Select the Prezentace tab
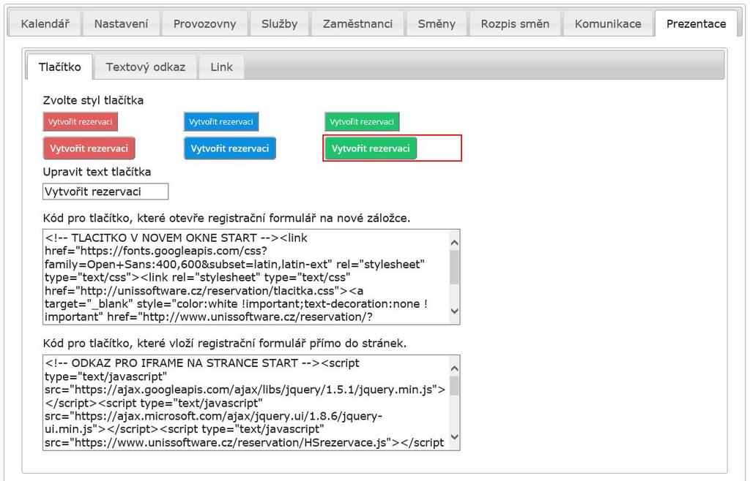The height and width of the screenshot is (481, 750). pyautogui.click(x=696, y=24)
